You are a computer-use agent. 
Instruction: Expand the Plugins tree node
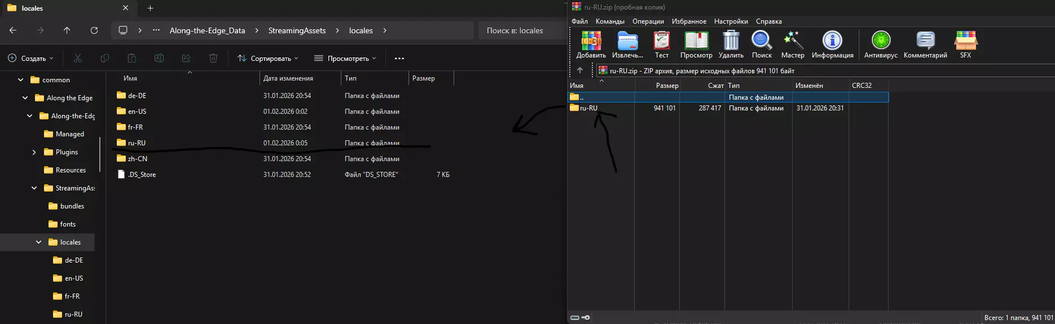[34, 152]
